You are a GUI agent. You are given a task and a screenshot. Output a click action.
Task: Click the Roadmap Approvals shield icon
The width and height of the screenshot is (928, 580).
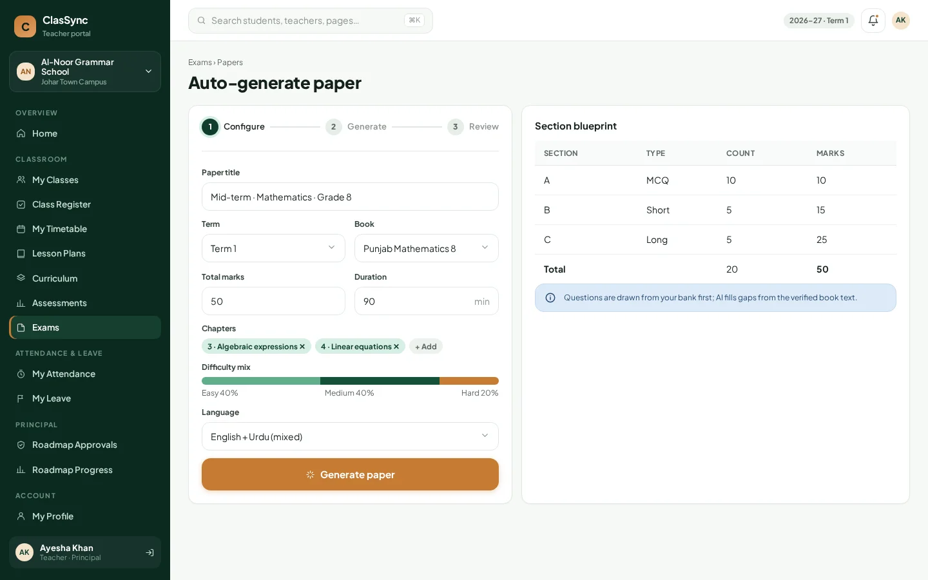pos(21,445)
